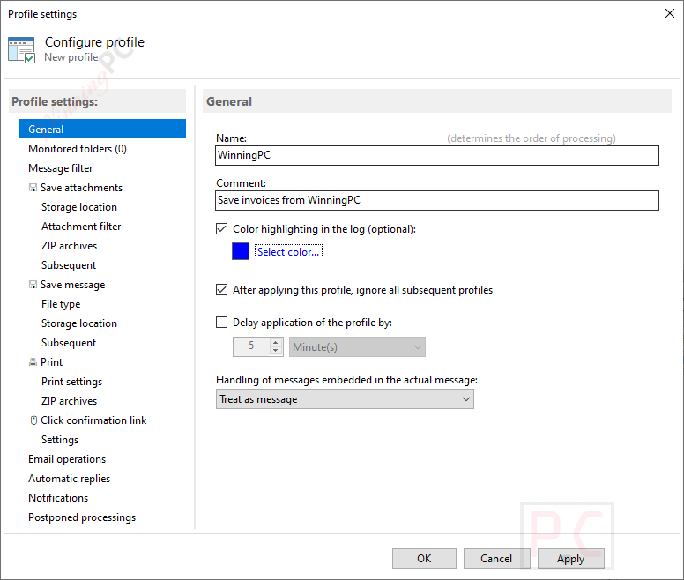Screen dimensions: 684x580
Task: Click the Configure profile header icon
Action: click(x=22, y=49)
